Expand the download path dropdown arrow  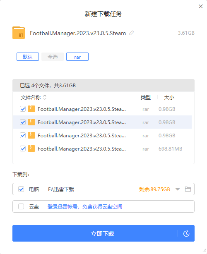point(178,189)
